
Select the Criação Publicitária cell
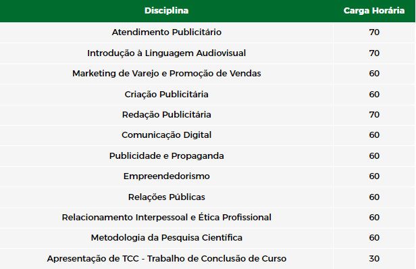point(167,94)
